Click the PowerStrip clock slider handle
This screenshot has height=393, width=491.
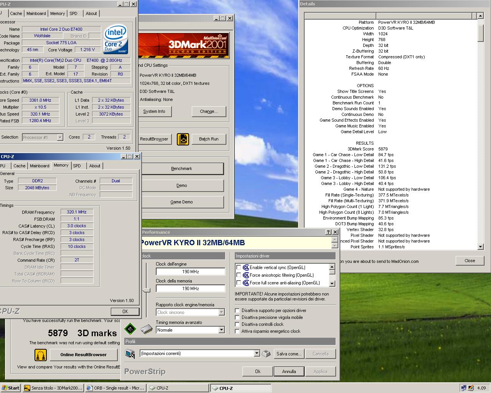pyautogui.click(x=146, y=290)
